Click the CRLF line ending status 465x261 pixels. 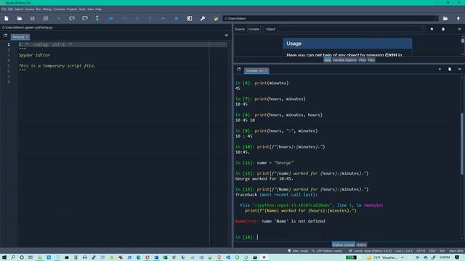[432, 251]
